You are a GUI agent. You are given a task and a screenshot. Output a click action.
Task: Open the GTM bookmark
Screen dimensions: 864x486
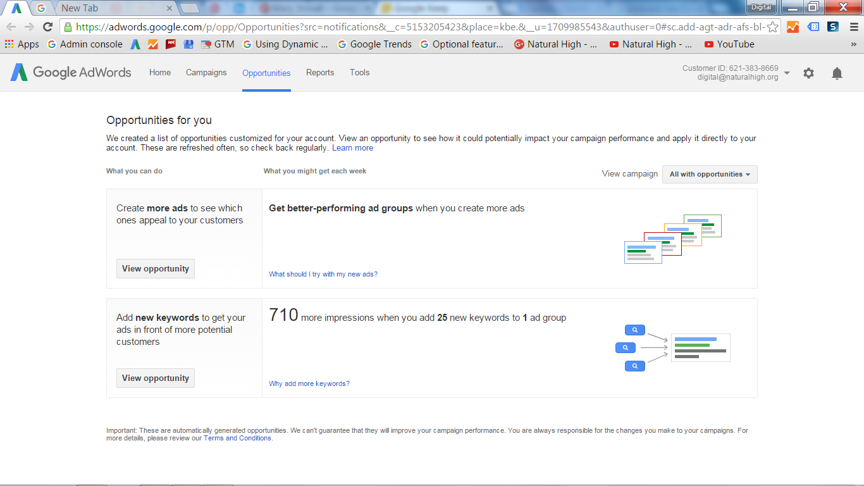point(218,44)
